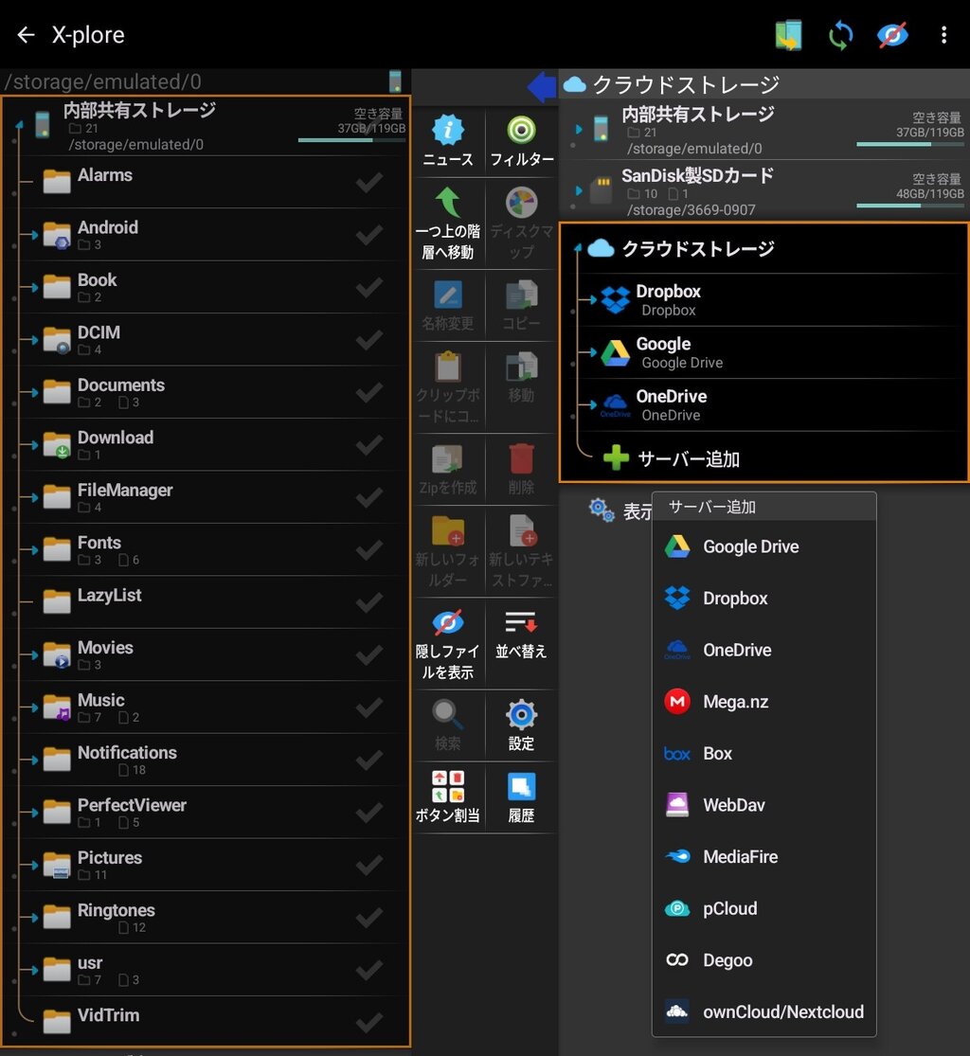Screen dimensions: 970x1056
Task: Create a 新しいフォルダー new folder
Action: 448,551
